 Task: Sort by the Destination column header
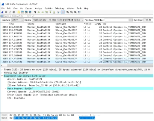[61, 24]
